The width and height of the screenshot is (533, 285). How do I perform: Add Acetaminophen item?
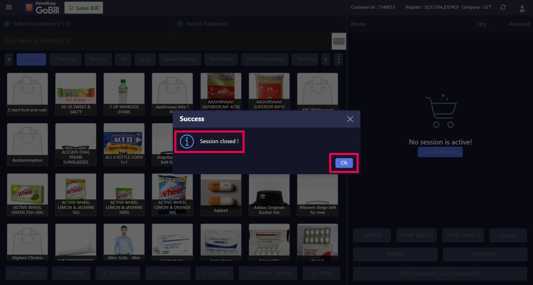(27, 144)
